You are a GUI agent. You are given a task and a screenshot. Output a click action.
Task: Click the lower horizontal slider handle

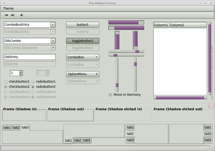point(116,55)
